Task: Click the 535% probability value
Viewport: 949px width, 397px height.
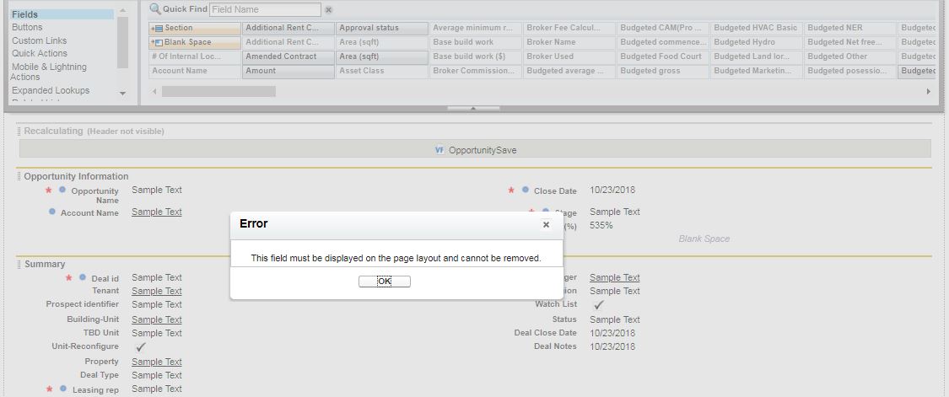Action: click(x=601, y=226)
